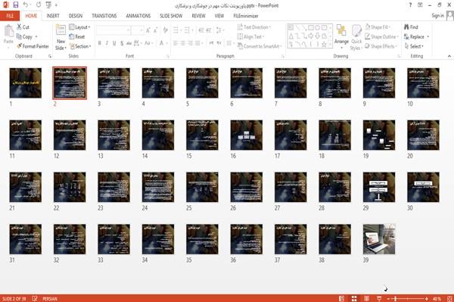Select slide 1 thumbnail
Image resolution: width=454 pixels, height=302 pixels.
click(x=26, y=83)
